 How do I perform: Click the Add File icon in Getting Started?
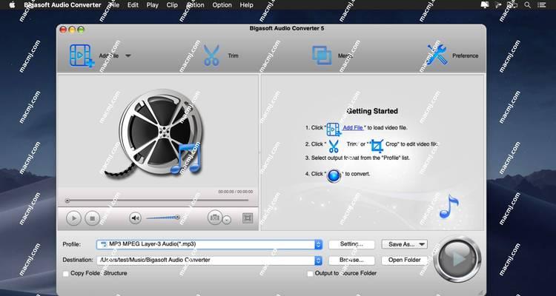coord(334,129)
